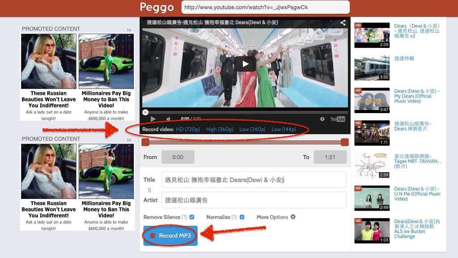Open the 2:49 U N Me video thumbnail

[372, 198]
